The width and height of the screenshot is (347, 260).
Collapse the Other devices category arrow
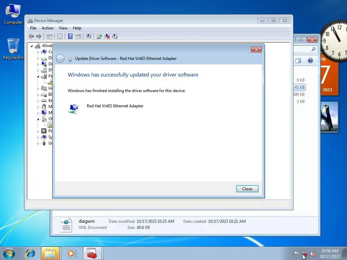(38, 119)
